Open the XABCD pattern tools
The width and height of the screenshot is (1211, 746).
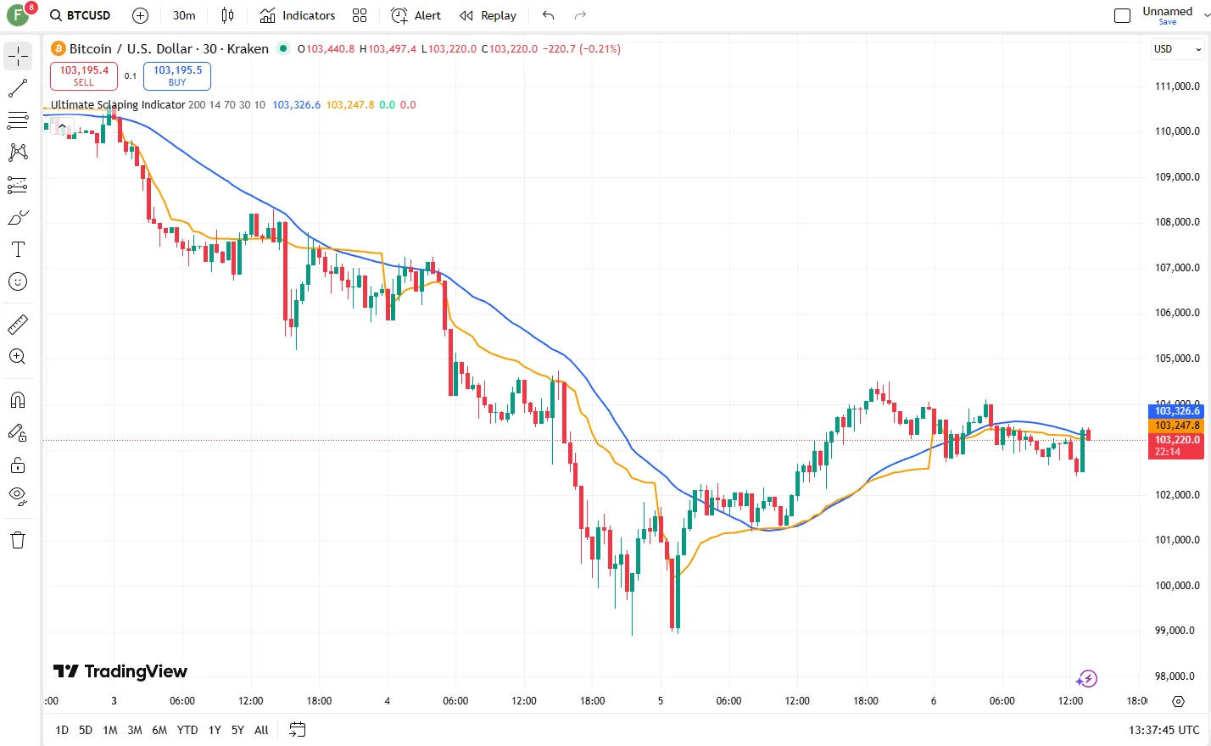(18, 152)
